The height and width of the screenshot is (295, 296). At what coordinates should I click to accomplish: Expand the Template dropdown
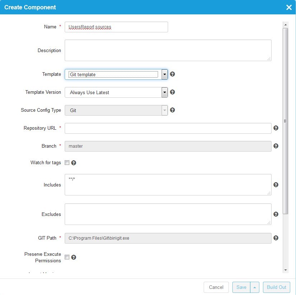point(165,74)
